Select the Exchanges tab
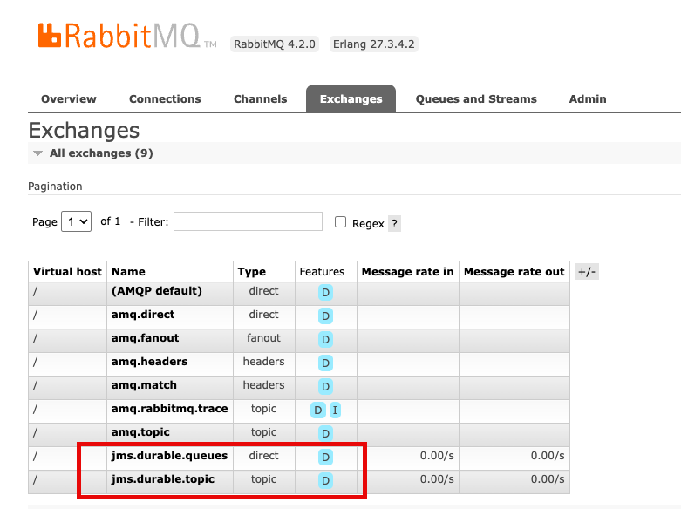The width and height of the screenshot is (681, 509). 351,99
